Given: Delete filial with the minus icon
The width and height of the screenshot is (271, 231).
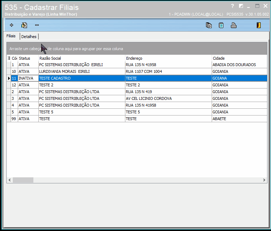Looking at the screenshot, I should coord(37,25).
